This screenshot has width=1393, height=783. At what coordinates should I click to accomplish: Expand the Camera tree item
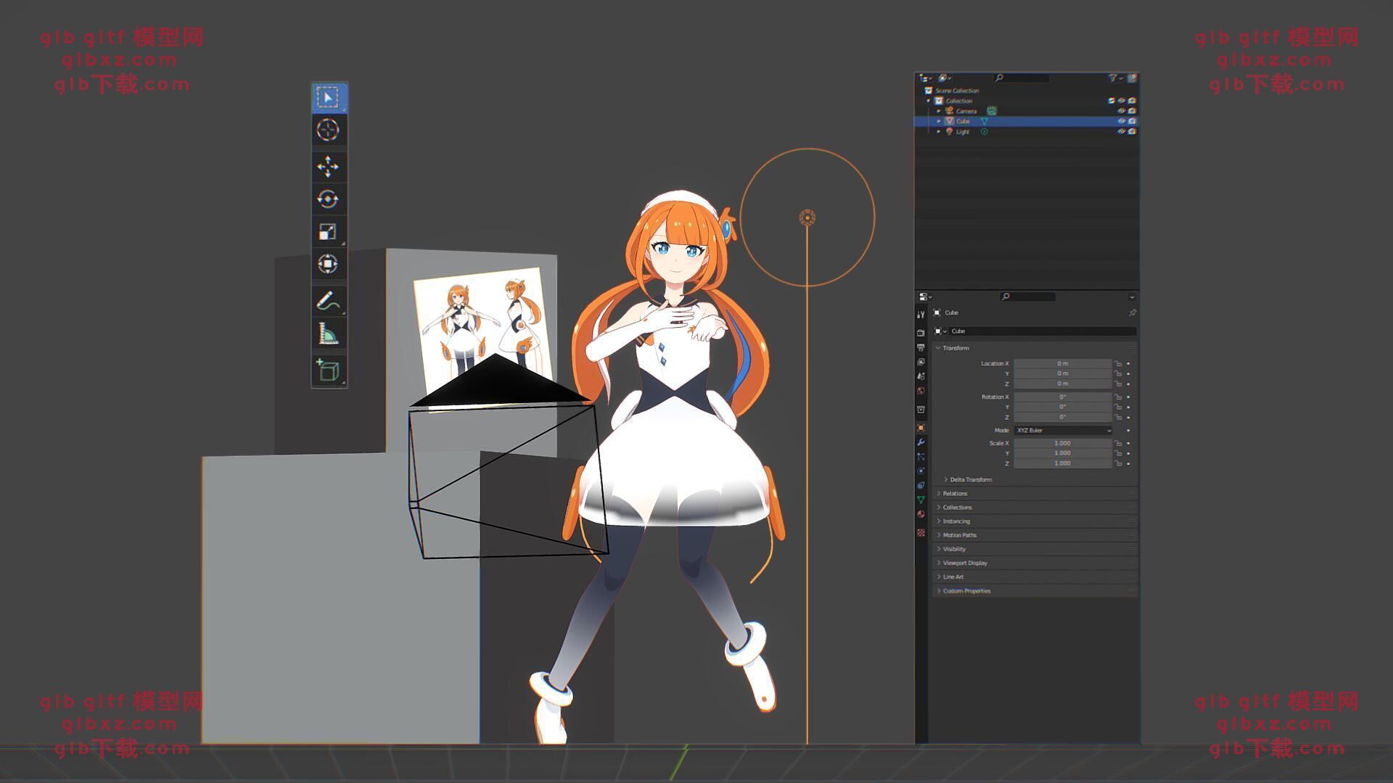(938, 111)
